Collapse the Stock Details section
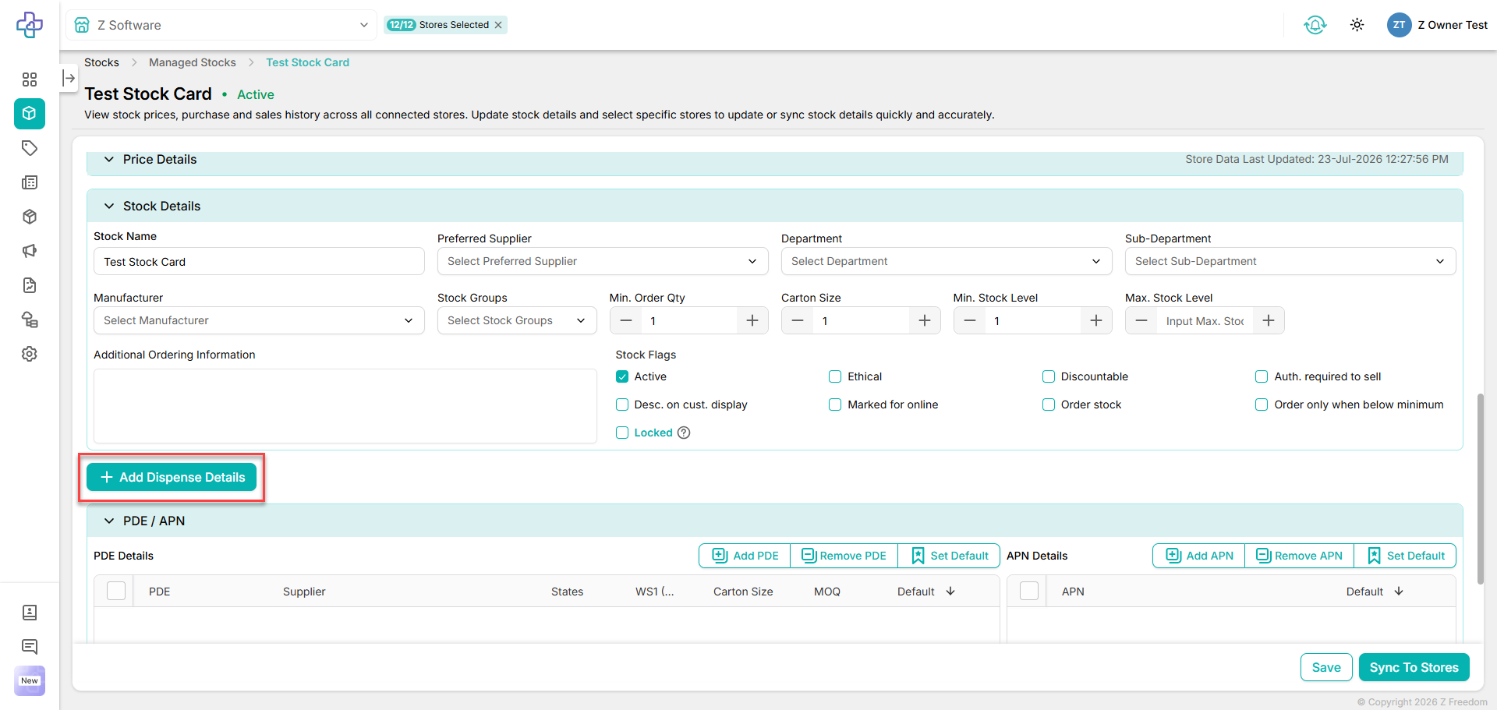Image resolution: width=1497 pixels, height=710 pixels. [109, 206]
